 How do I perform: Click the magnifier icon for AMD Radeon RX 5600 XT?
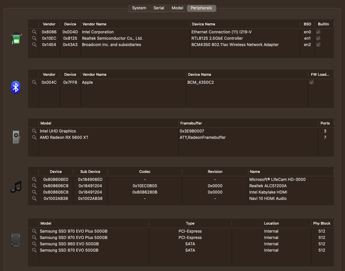(x=34, y=138)
